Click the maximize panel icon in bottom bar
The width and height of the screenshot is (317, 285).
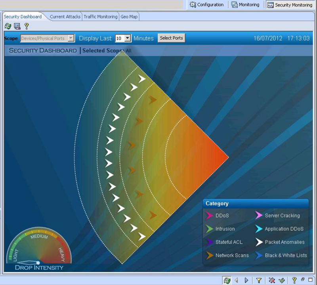point(310,280)
